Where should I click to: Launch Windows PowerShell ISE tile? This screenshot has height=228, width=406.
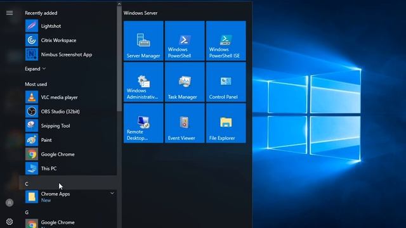coord(226,41)
